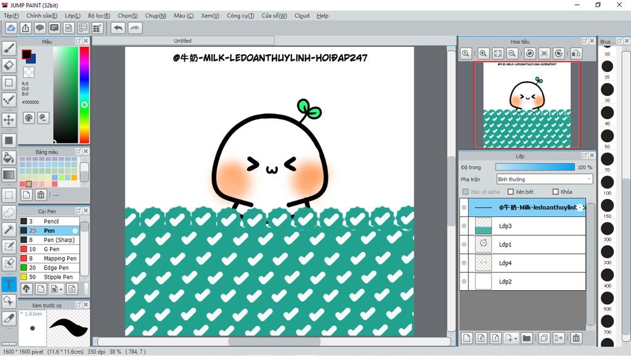631x356 pixels.
Task: Add a new color layer
Action: [467, 338]
